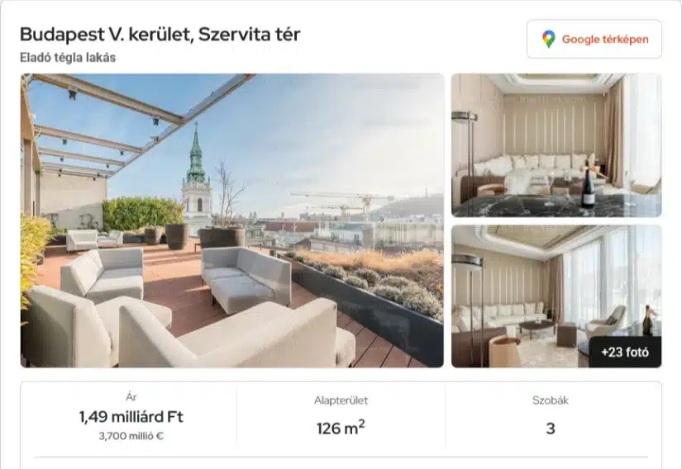The width and height of the screenshot is (682, 469).
Task: Click the 3,700 millió € euro price
Action: click(x=131, y=436)
